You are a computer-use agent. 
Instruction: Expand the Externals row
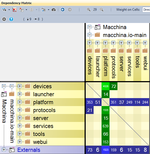coord(4,150)
